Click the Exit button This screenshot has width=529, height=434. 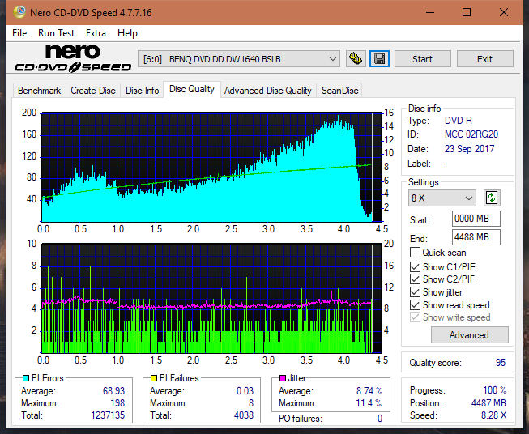tap(484, 59)
